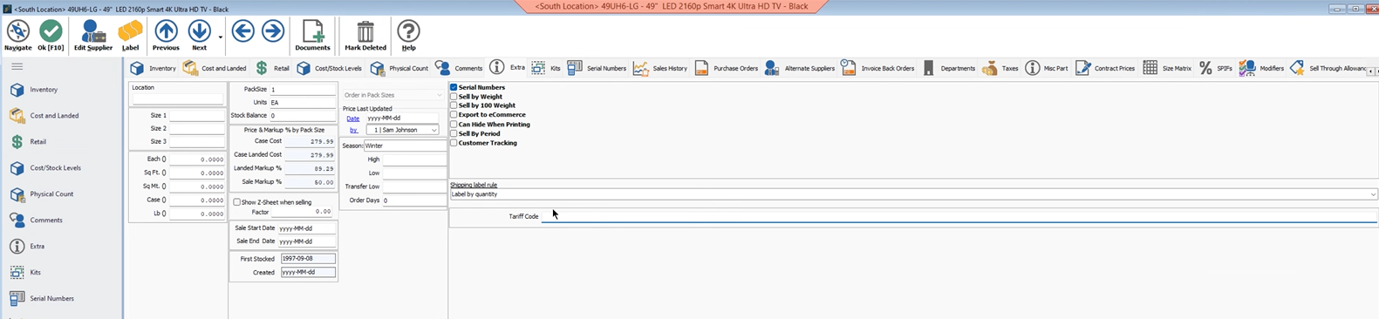The height and width of the screenshot is (319, 1379).
Task: Switch to Physical Count tab
Action: (399, 68)
